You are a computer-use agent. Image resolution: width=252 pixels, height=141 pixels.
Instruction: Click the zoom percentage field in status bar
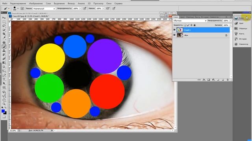[13, 130]
